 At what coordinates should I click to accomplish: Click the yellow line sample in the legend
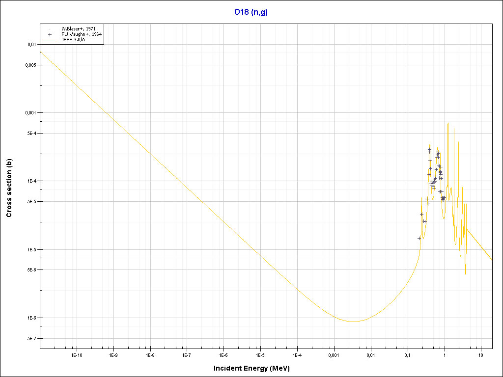[50, 40]
